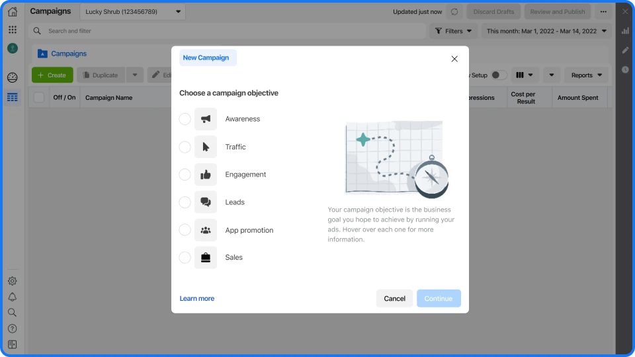635x357 pixels.
Task: Select the App promotion radio button
Action: tap(185, 230)
